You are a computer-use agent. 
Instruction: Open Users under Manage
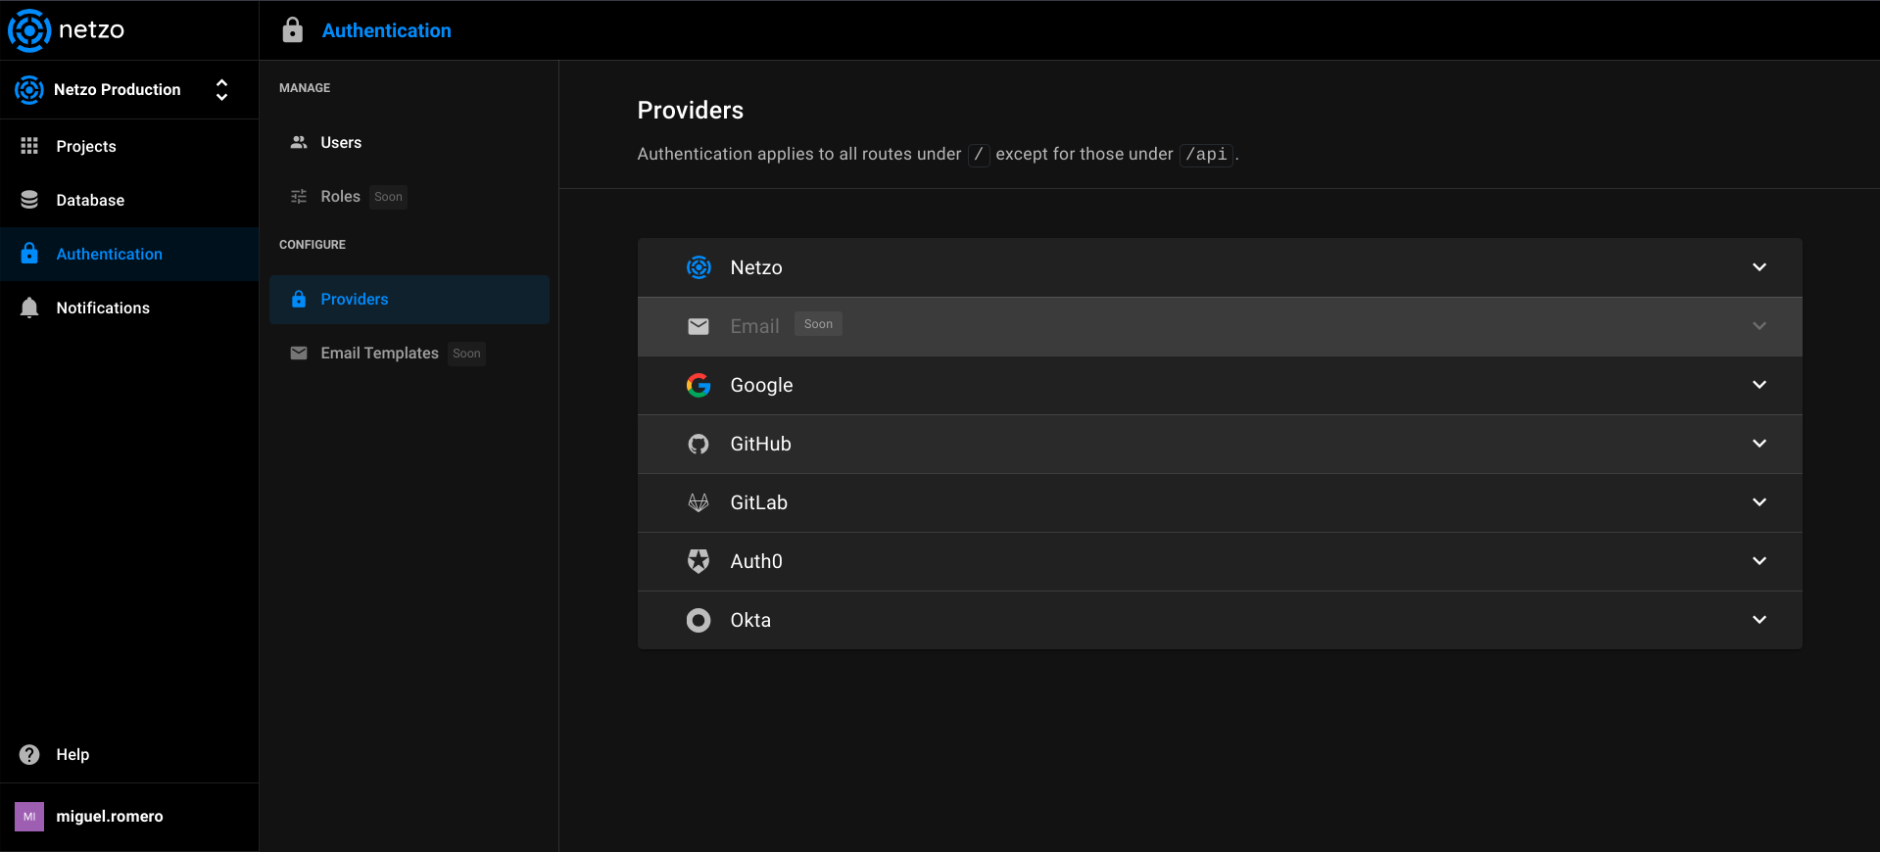coord(410,143)
